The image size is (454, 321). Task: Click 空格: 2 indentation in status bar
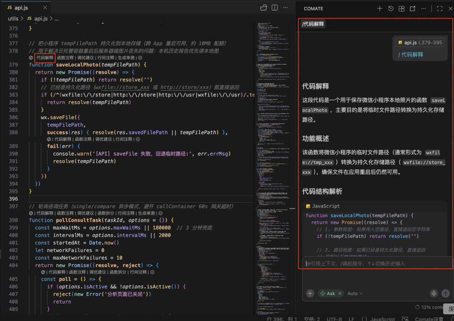(312, 319)
